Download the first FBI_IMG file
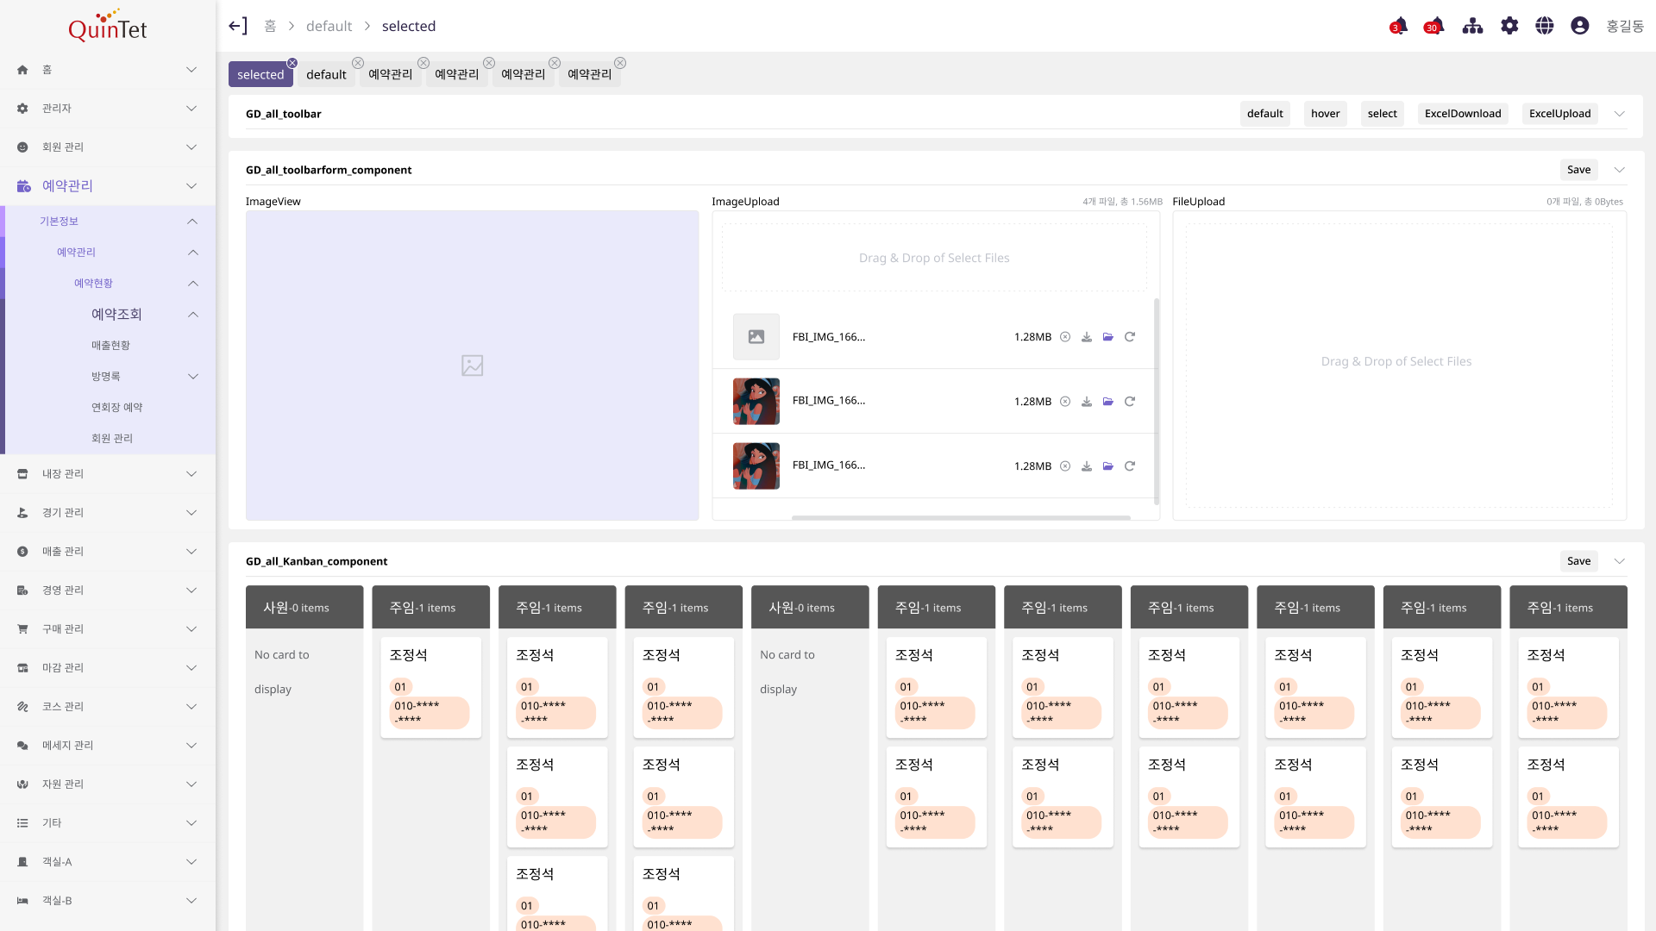This screenshot has width=1656, height=931. point(1087,337)
